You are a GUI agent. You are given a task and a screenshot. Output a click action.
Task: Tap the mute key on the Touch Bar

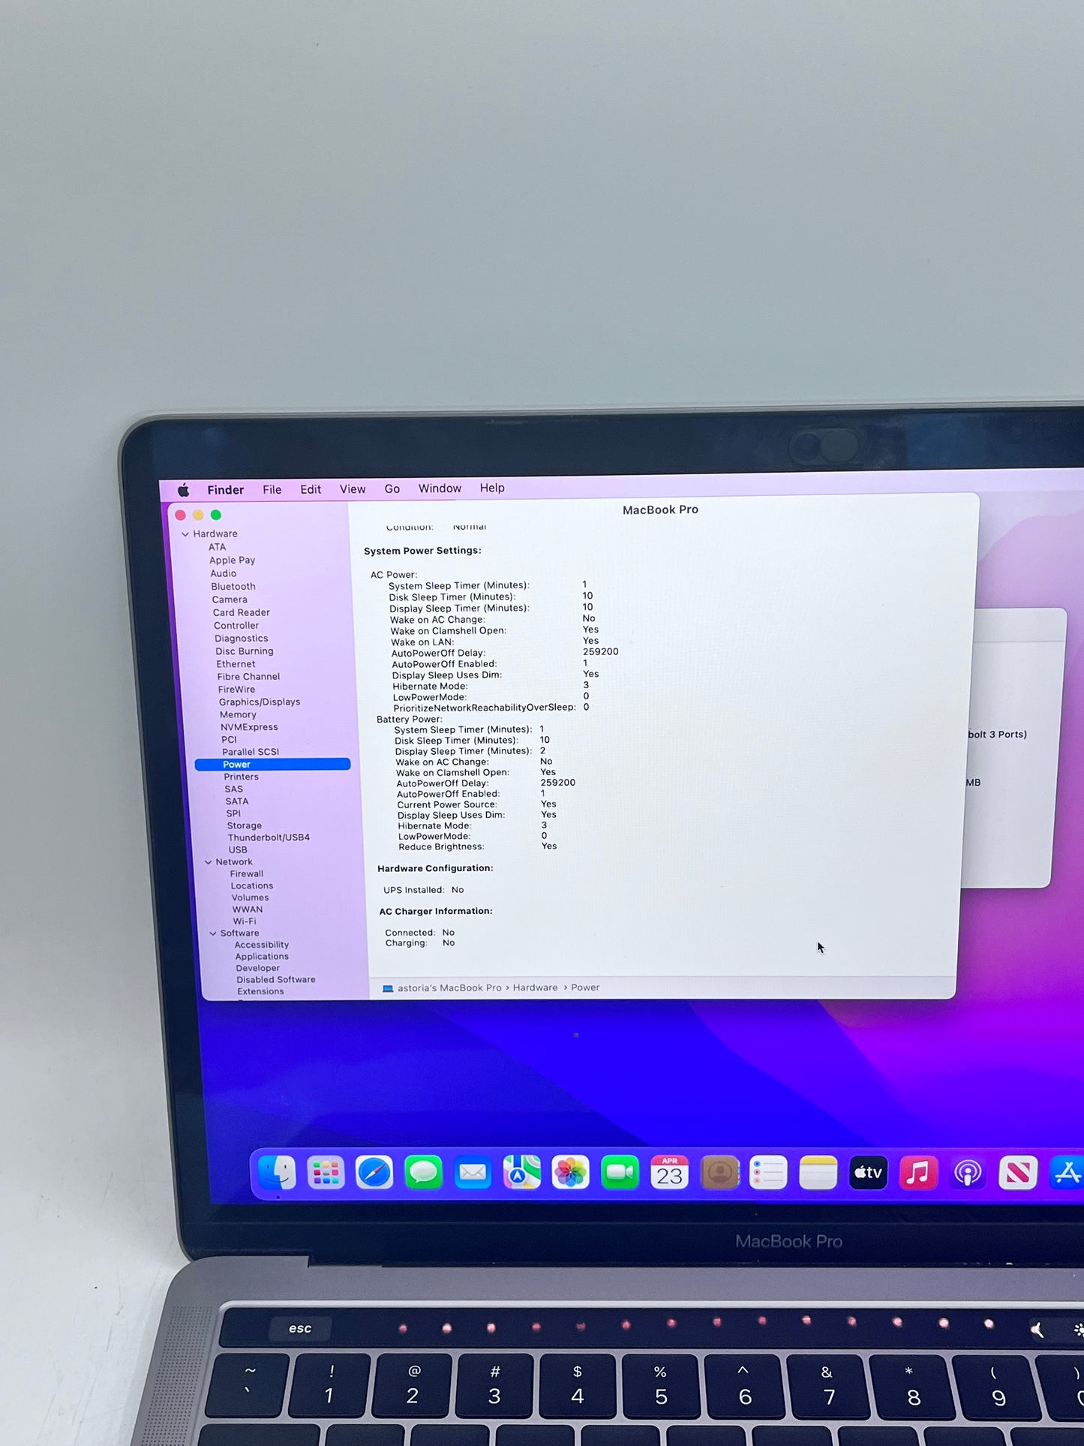1037,1330
